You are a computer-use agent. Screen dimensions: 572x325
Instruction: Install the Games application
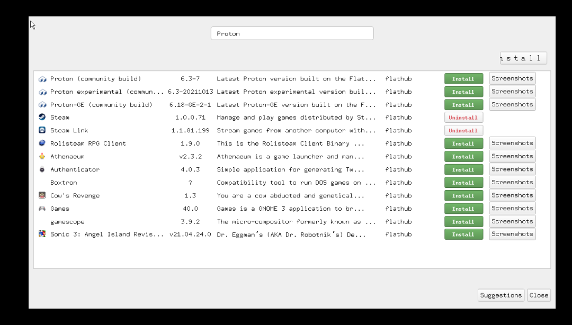click(x=463, y=209)
